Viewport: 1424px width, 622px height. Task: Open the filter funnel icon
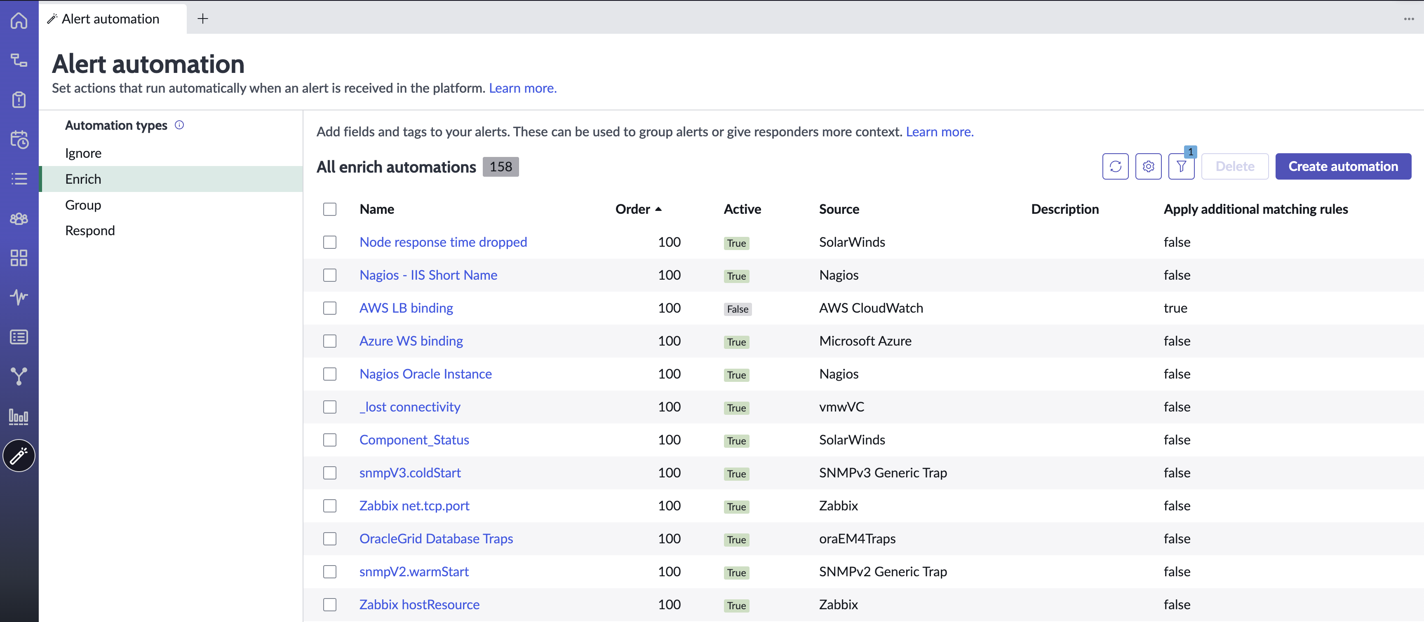point(1181,166)
